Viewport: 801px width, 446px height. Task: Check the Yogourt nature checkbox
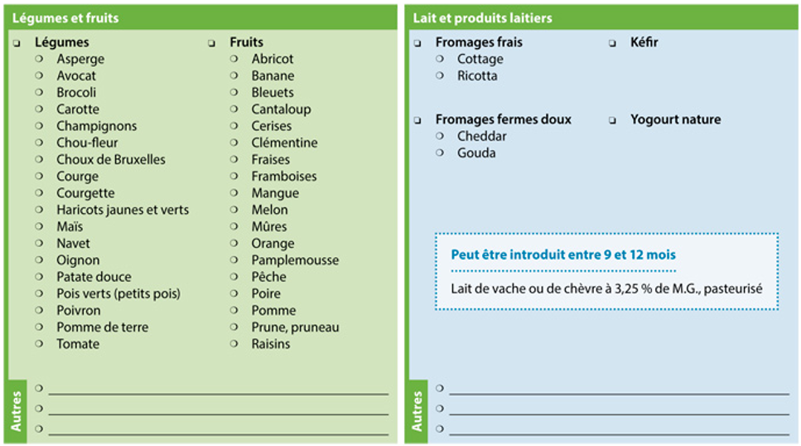click(612, 121)
